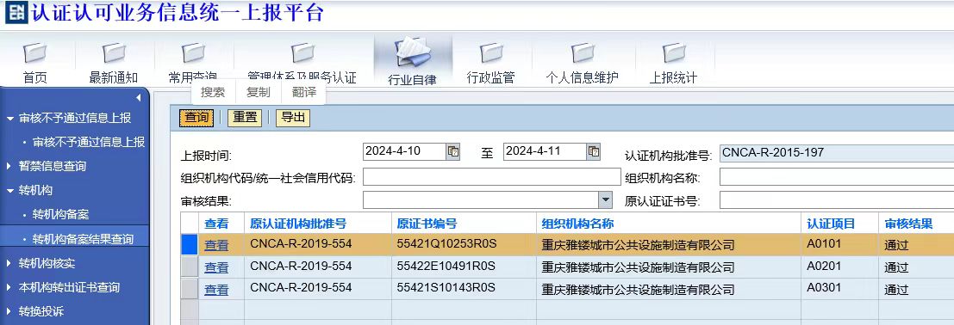This screenshot has height=325, width=954.
Task: Expand 本机构转出证书查询 tree group
Action: click(9, 288)
